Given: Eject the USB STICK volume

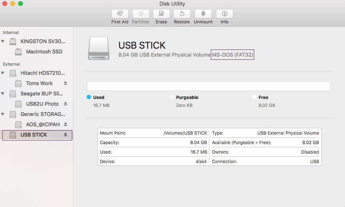Looking at the screenshot, I should tap(66, 135).
